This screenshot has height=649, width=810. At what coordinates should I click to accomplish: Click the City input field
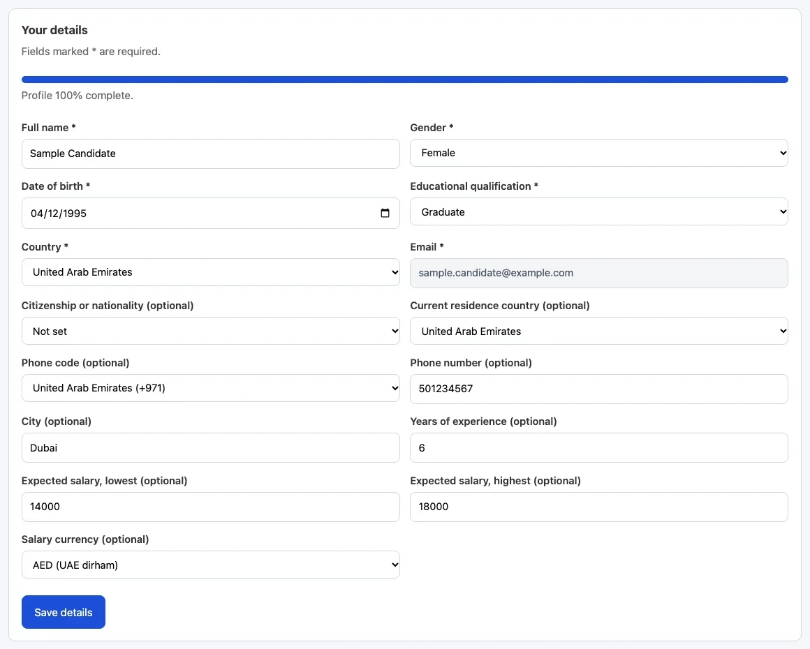[x=211, y=447]
